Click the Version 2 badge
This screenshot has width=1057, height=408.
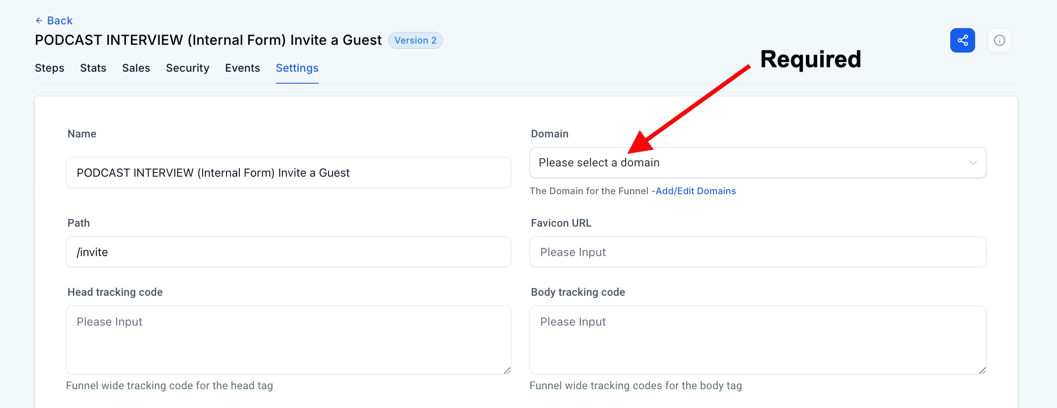pos(415,41)
